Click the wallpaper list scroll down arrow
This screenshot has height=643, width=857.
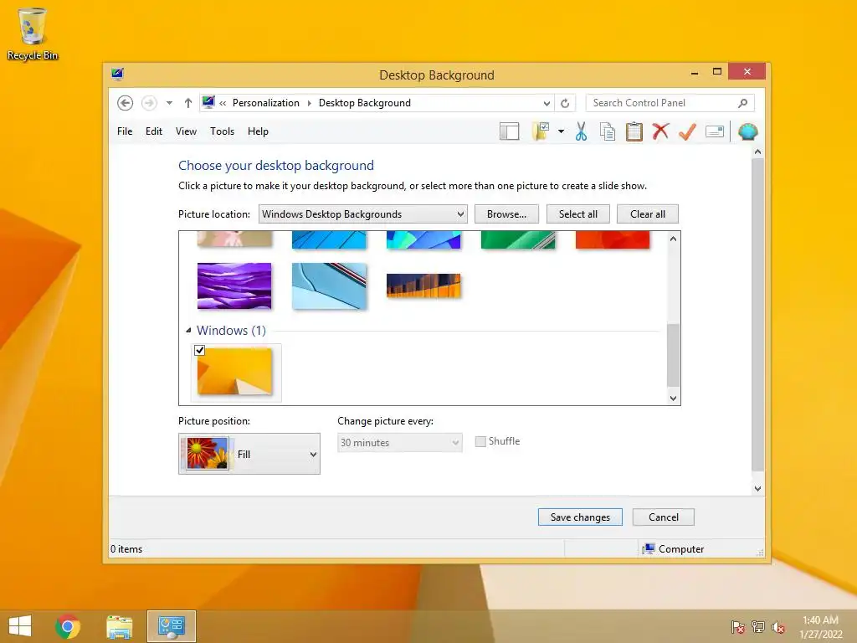pos(674,398)
